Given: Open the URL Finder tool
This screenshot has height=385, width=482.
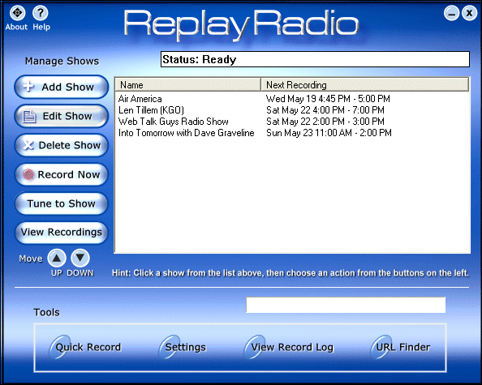Looking at the screenshot, I should pos(399,347).
